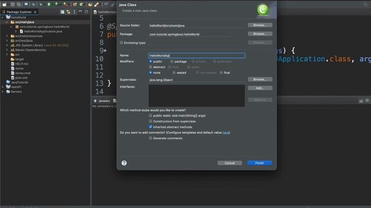Screen dimensions: 371x208
Task: Click the HELP.md file icon
Action: (13, 64)
